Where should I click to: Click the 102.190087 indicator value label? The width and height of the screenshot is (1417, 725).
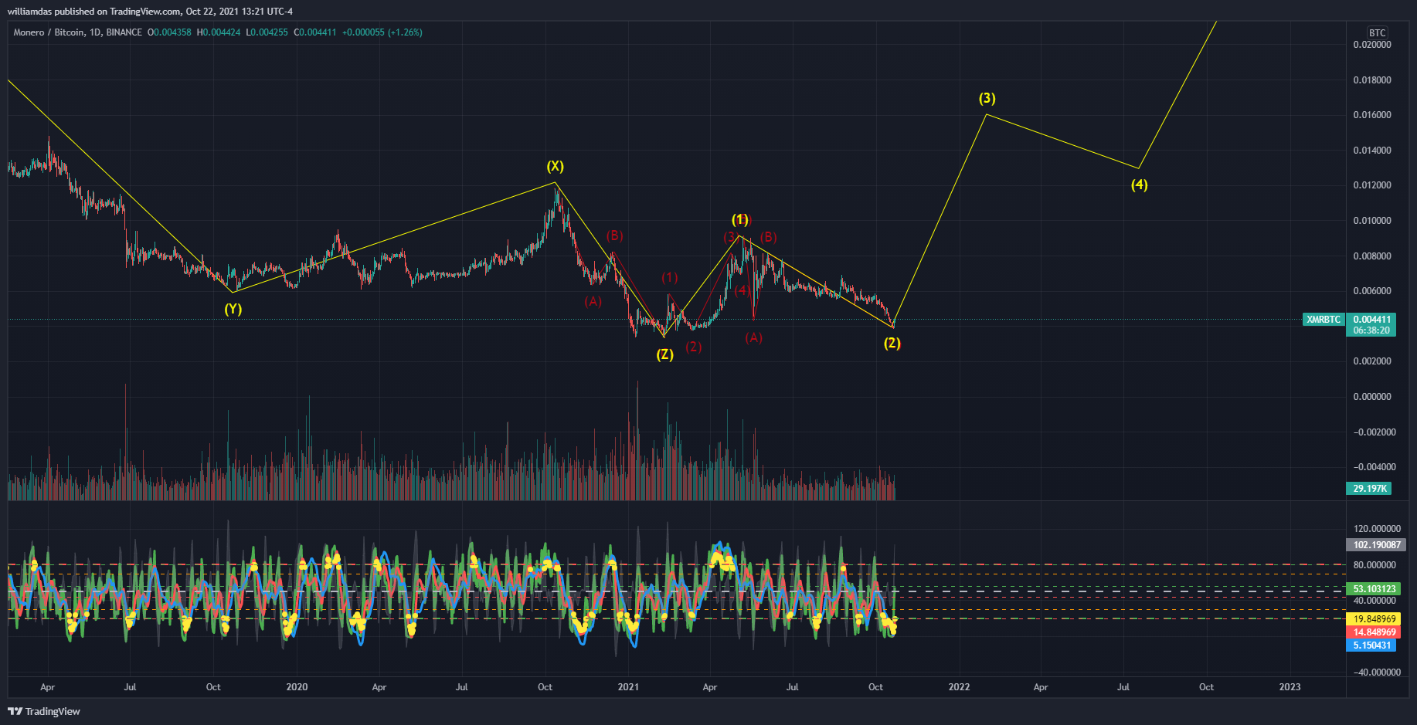tap(1377, 545)
